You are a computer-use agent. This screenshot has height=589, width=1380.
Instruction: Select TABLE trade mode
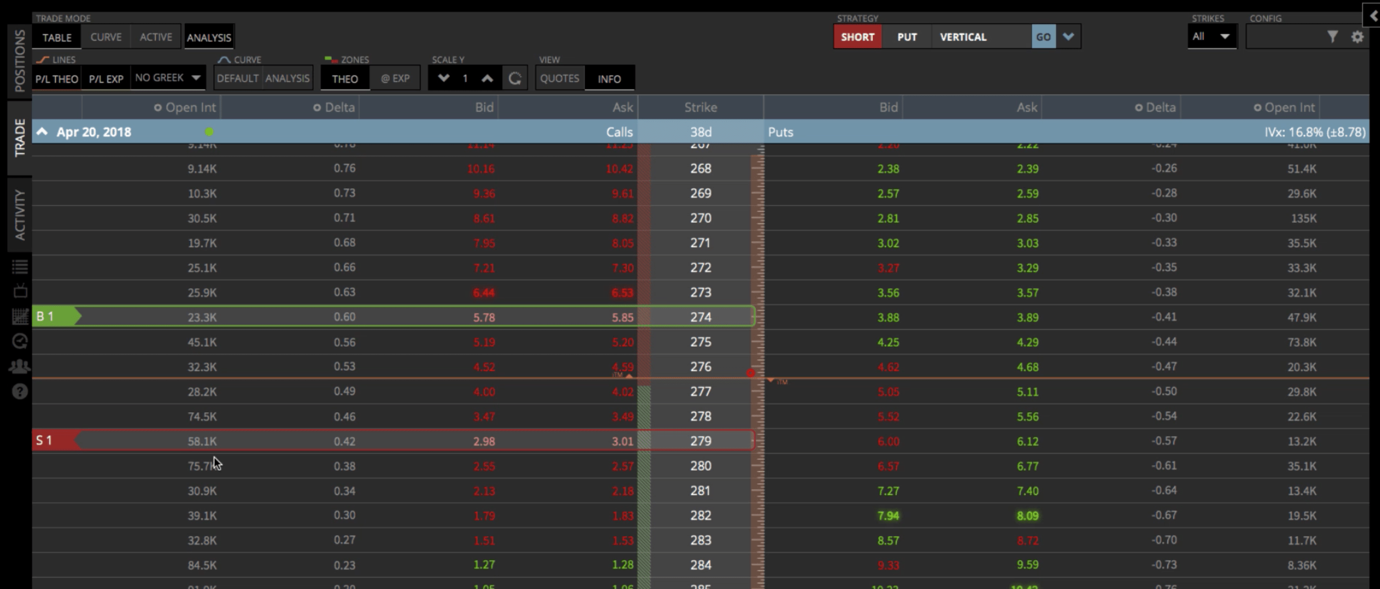click(x=57, y=37)
